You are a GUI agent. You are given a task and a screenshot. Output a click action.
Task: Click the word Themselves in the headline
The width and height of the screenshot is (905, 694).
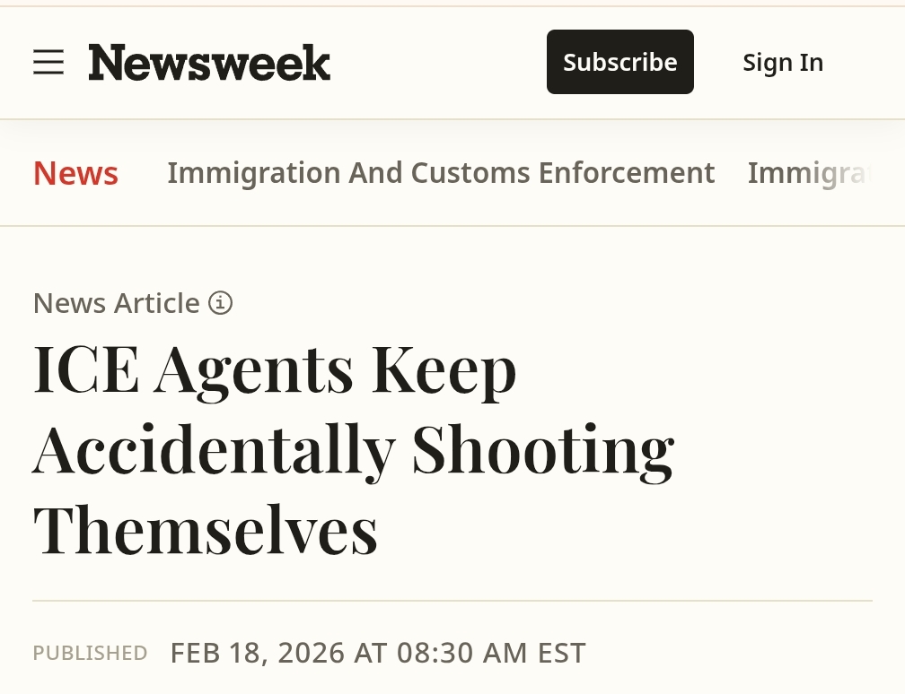(x=205, y=529)
